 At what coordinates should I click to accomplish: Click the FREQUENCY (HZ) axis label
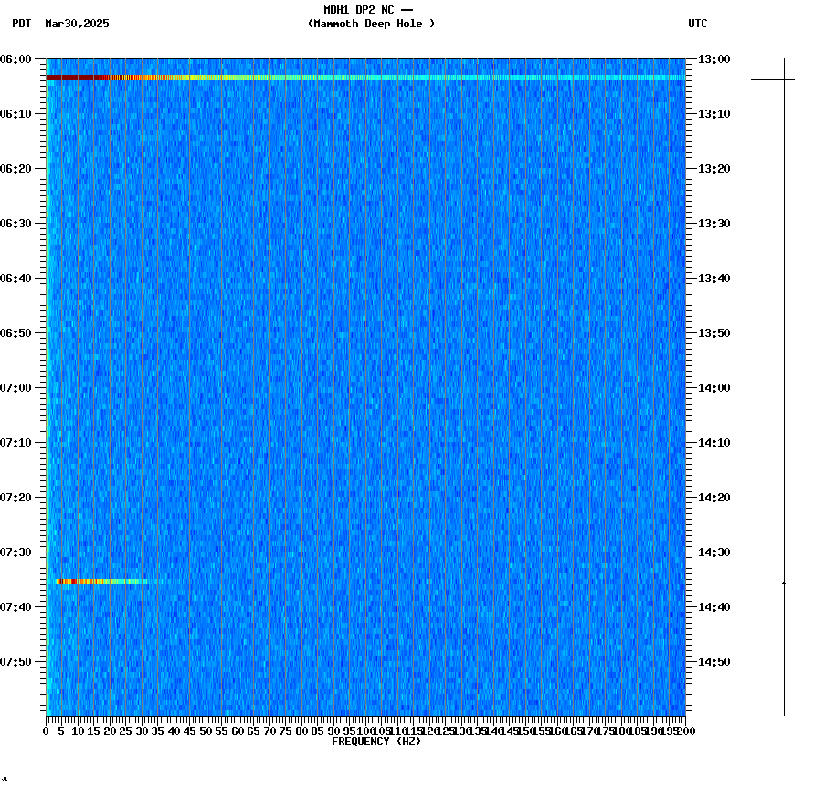point(375,742)
